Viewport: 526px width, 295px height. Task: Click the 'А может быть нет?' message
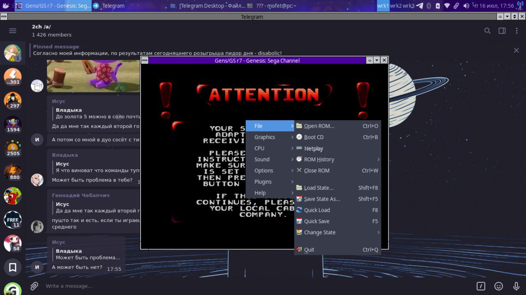(77, 268)
